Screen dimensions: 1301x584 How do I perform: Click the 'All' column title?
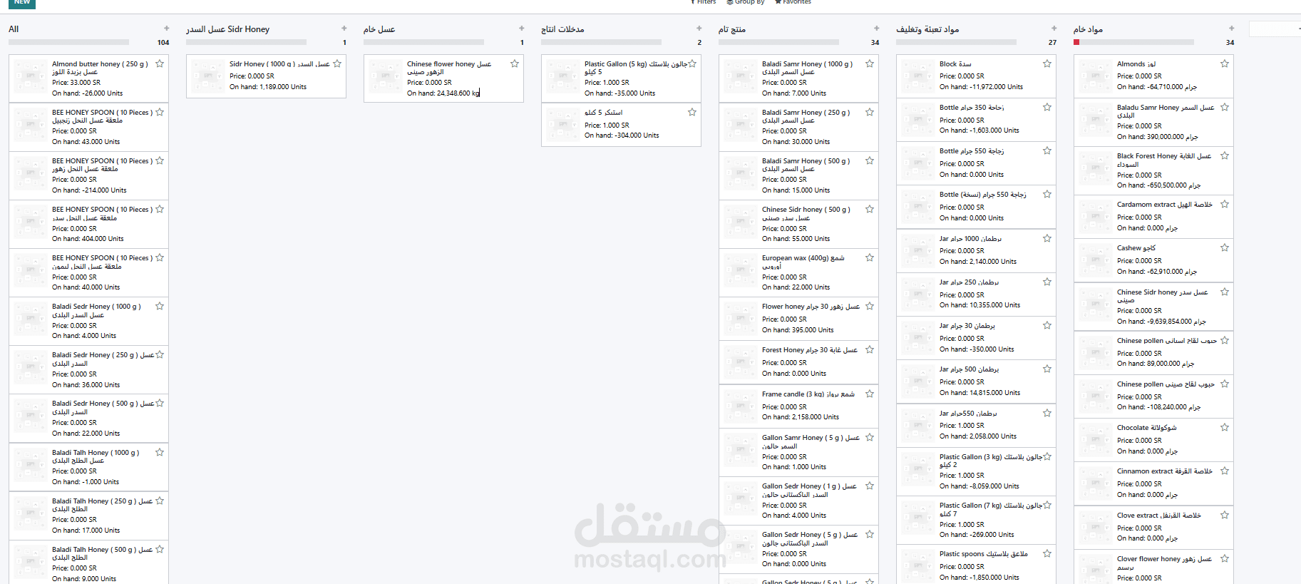click(x=14, y=29)
